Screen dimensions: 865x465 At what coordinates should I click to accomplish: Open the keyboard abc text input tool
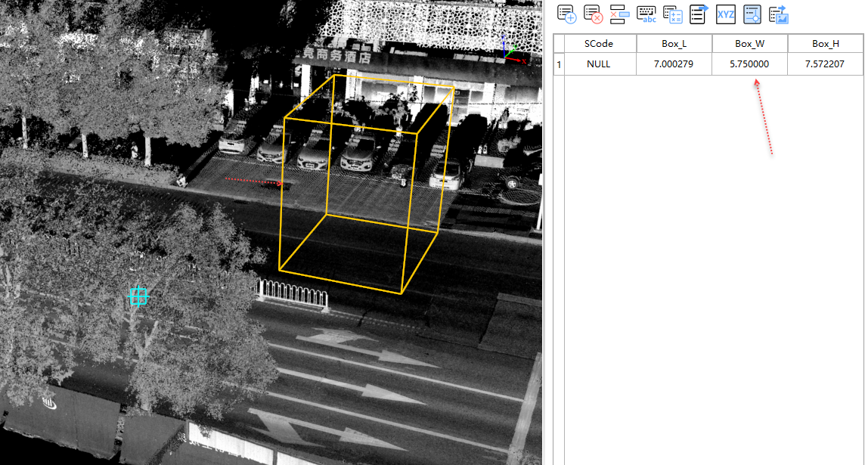[646, 14]
